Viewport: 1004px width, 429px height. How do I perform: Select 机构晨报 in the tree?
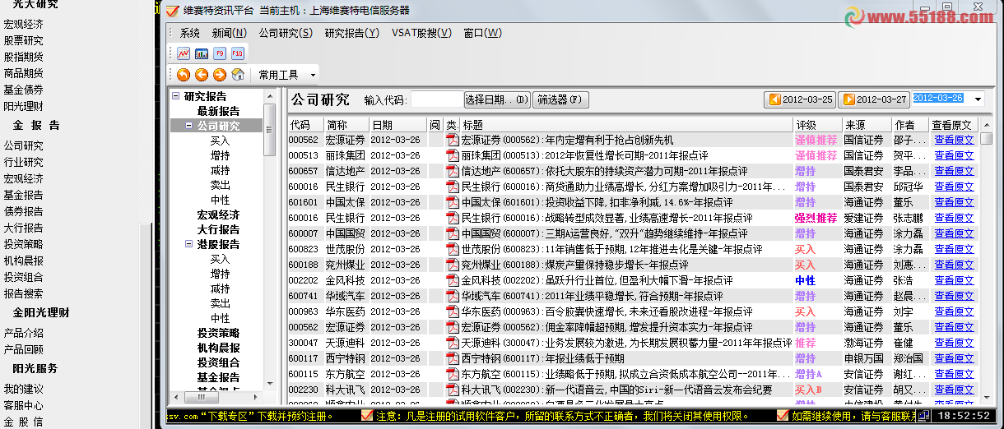coord(218,348)
